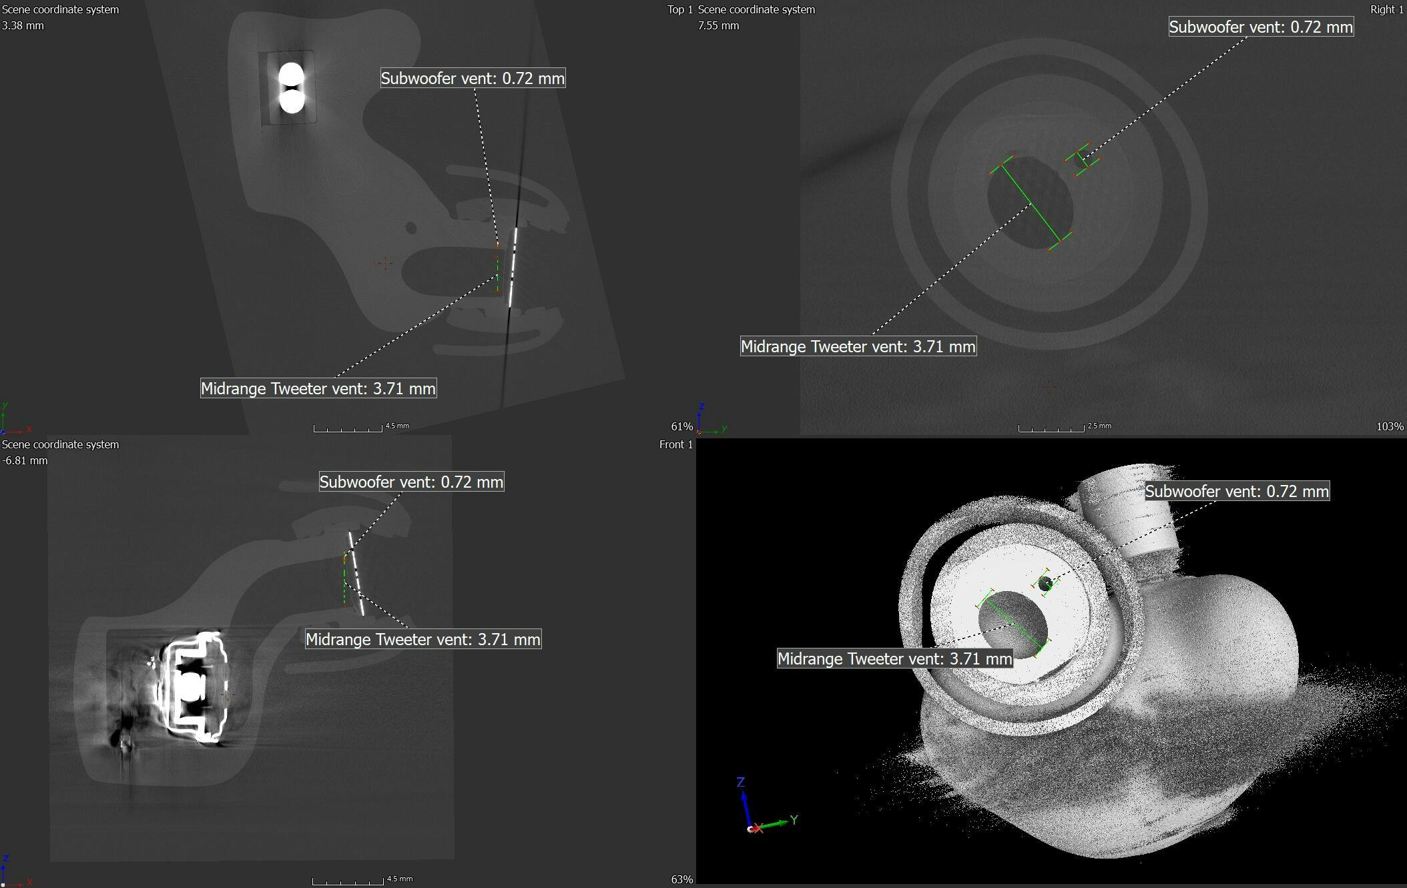The width and height of the screenshot is (1407, 888).
Task: Click the 3.38 mm slice position value
Action: (23, 25)
